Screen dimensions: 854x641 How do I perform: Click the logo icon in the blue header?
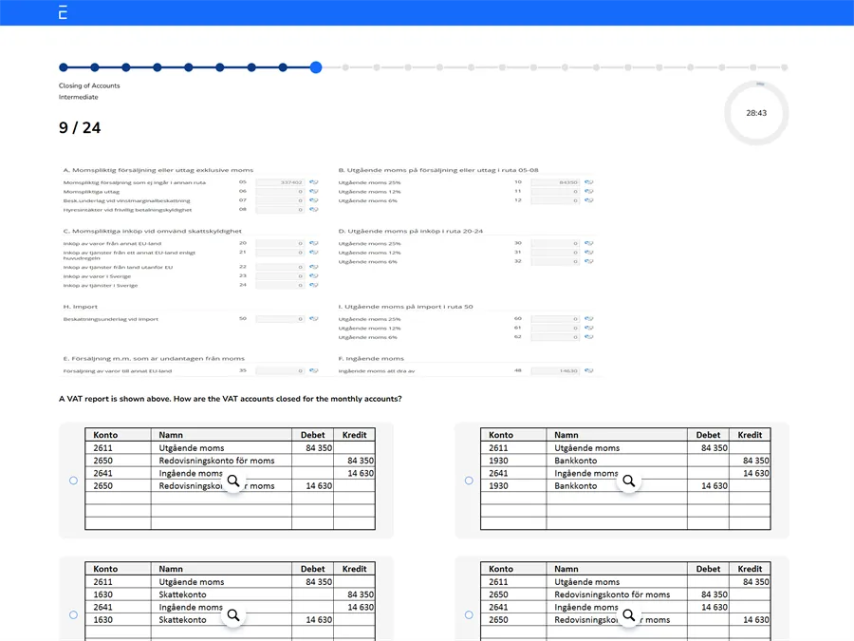(x=63, y=12)
